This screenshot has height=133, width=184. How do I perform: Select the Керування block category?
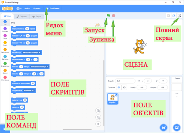pos(5,50)
